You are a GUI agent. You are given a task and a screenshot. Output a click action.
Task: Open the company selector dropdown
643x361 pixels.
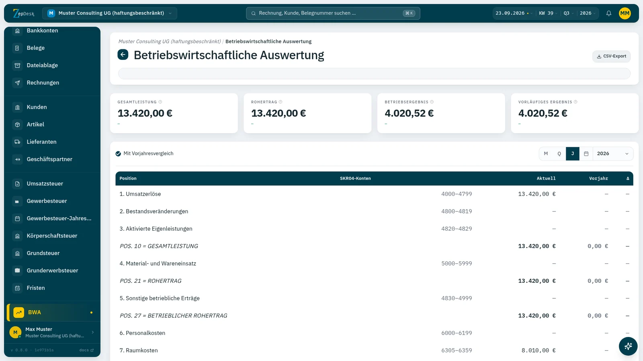(110, 13)
